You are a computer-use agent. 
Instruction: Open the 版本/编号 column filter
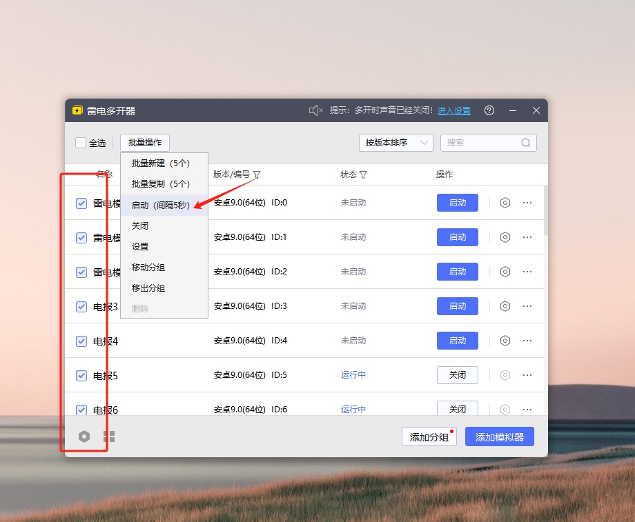(258, 174)
